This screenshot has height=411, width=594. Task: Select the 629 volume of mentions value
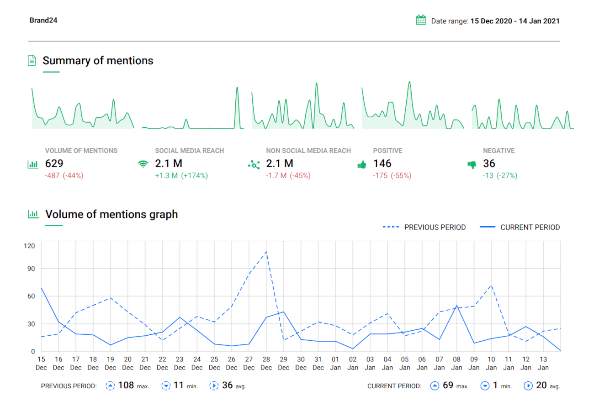point(54,164)
